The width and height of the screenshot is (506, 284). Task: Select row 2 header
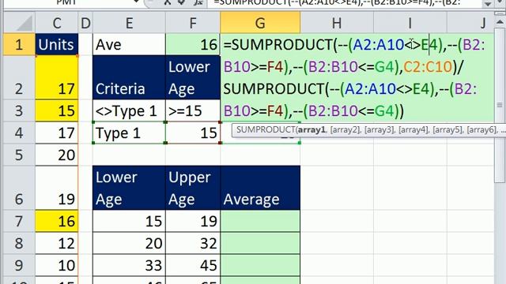coord(19,77)
